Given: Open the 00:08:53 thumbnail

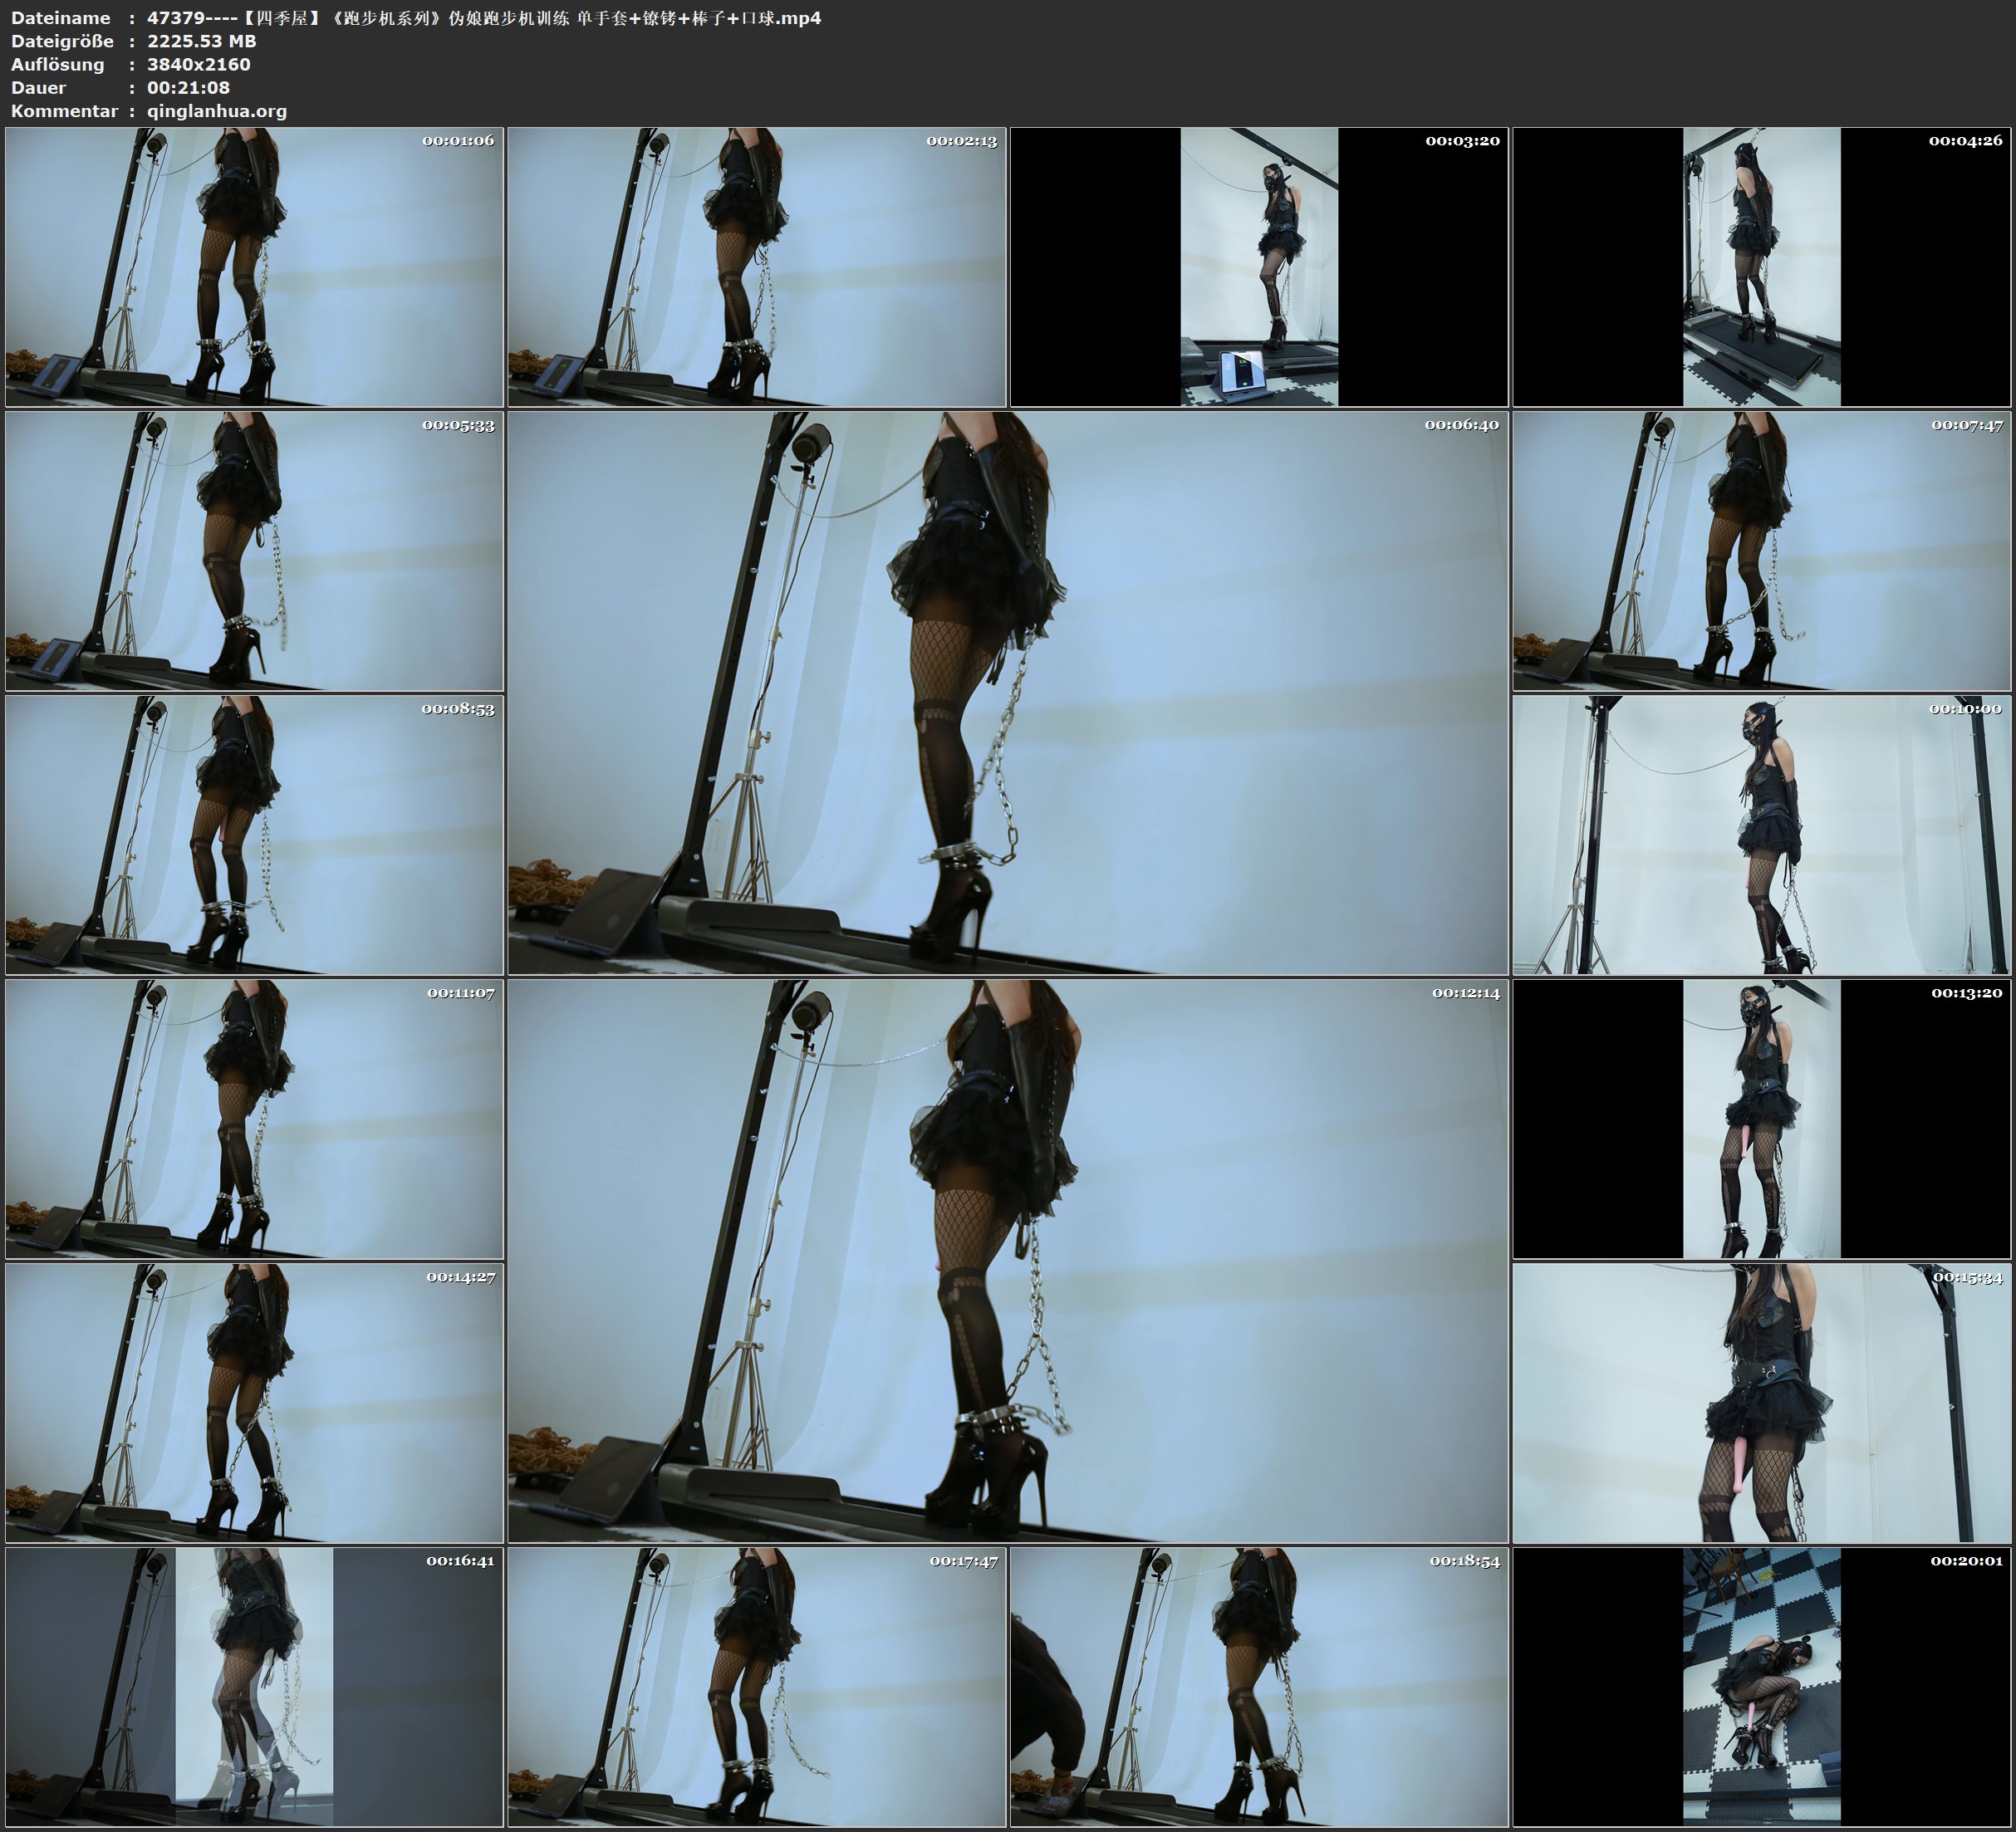Looking at the screenshot, I should pos(254,834).
